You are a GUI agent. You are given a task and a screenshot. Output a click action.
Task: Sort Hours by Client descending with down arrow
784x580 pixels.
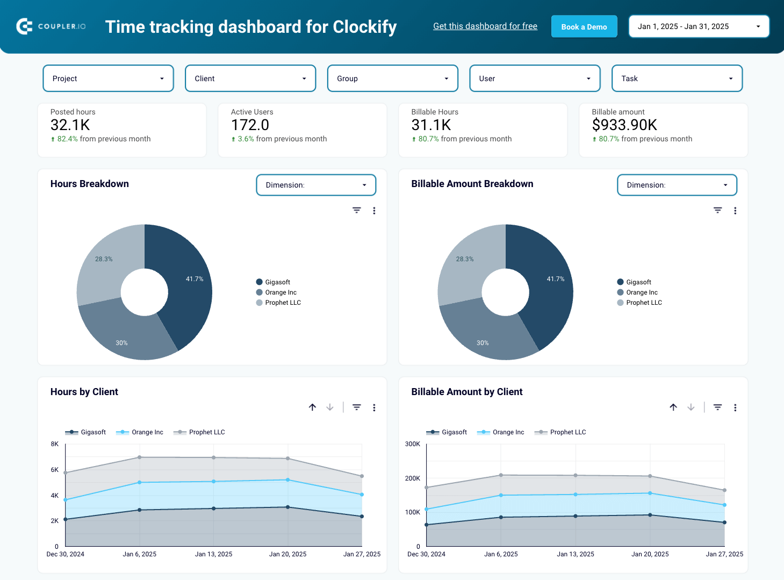click(x=329, y=407)
